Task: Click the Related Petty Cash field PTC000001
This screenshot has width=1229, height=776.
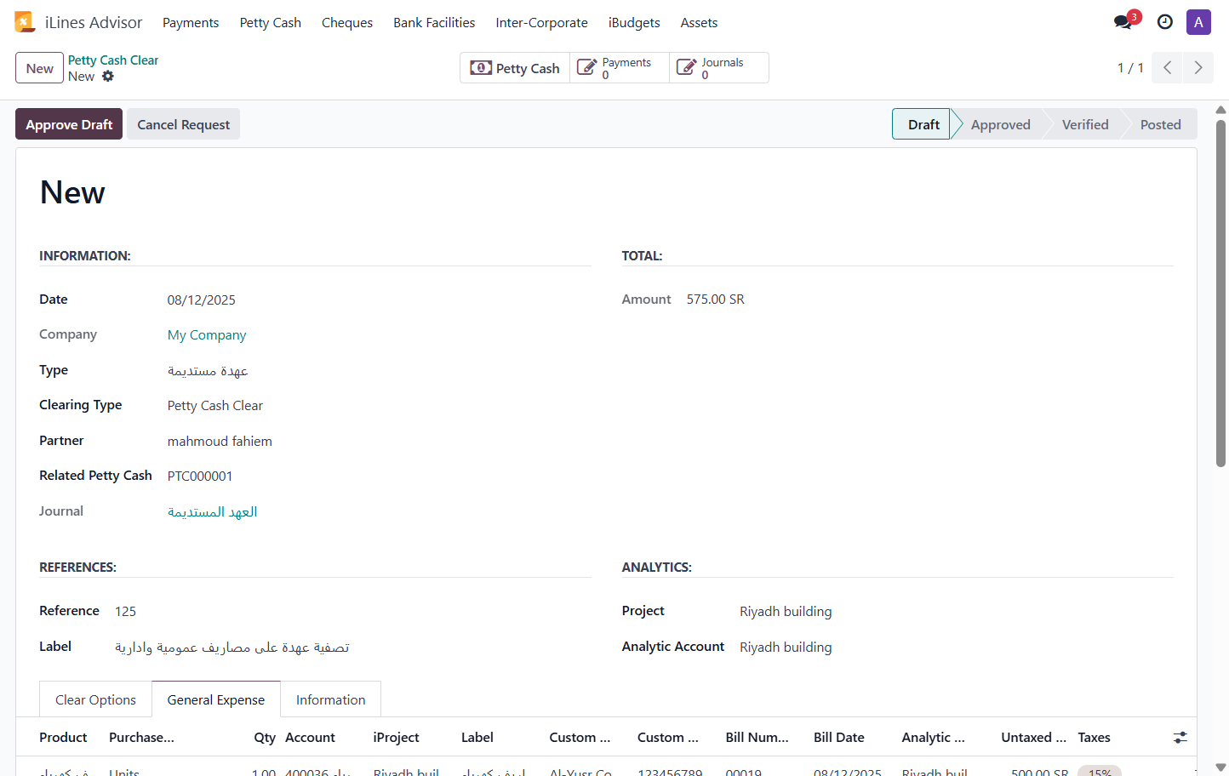Action: tap(200, 476)
